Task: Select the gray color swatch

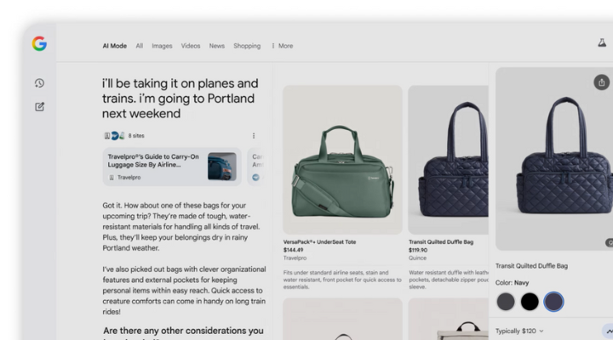Action: click(506, 301)
